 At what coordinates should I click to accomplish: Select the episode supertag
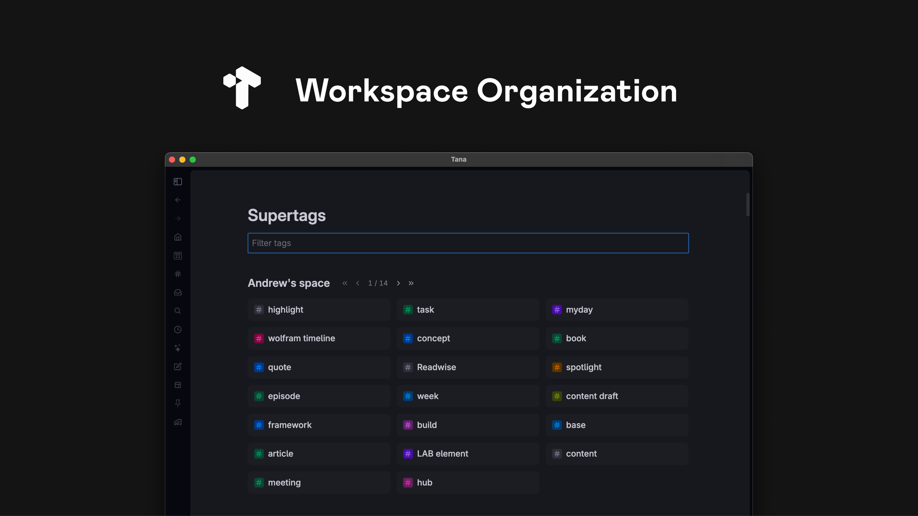click(319, 396)
